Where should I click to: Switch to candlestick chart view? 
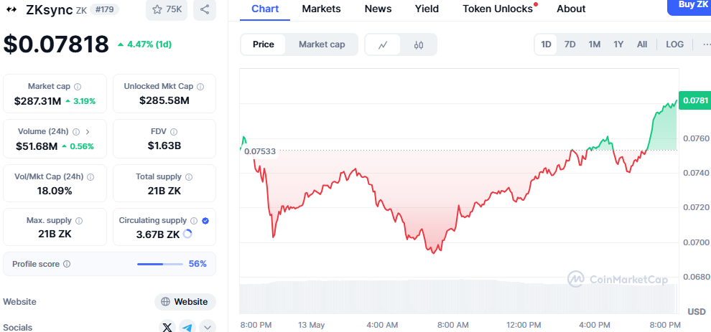click(419, 44)
